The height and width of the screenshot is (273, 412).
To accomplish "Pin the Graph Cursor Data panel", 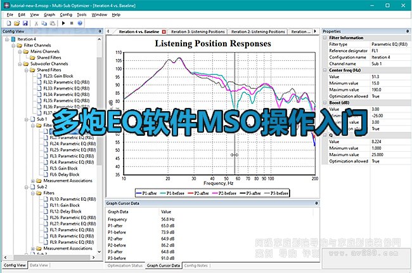I will 316,203.
